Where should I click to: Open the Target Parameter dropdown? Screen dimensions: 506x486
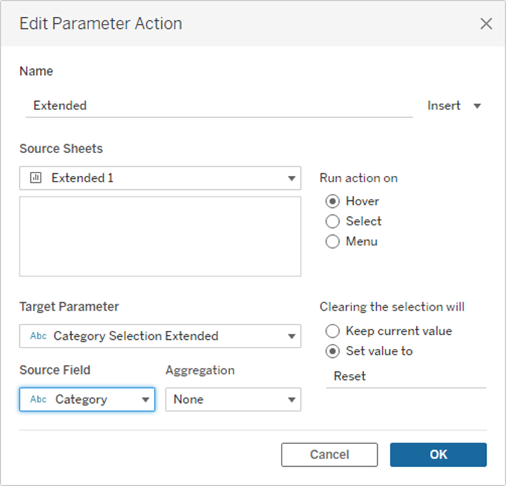(x=291, y=336)
